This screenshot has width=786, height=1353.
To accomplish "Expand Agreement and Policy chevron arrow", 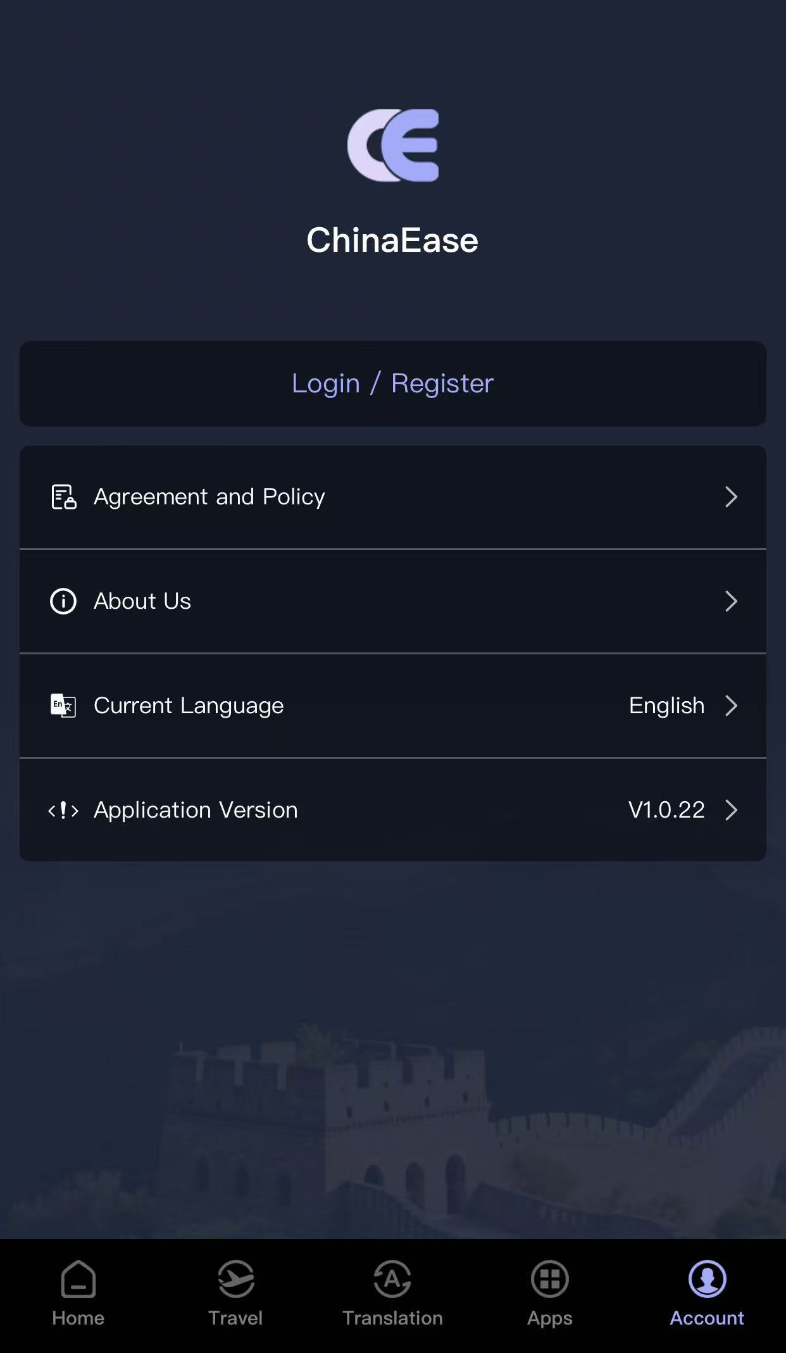I will (x=731, y=497).
